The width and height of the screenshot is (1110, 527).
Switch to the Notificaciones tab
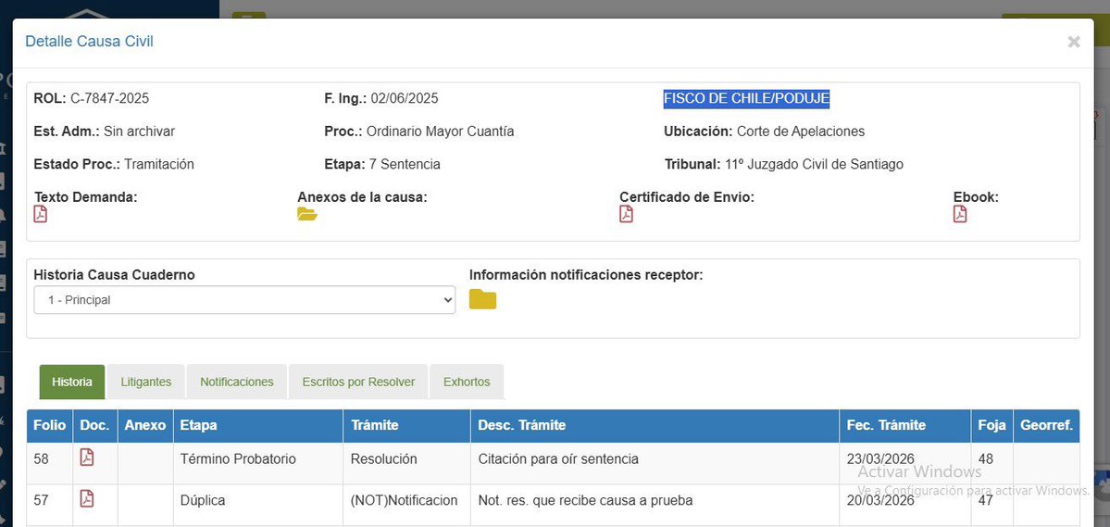tap(236, 382)
